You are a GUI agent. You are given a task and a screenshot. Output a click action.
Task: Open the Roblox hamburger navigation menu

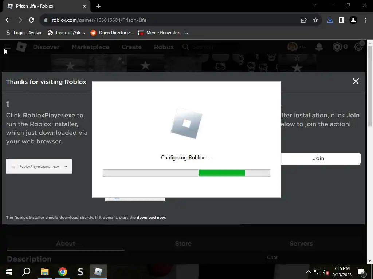[x=7, y=47]
